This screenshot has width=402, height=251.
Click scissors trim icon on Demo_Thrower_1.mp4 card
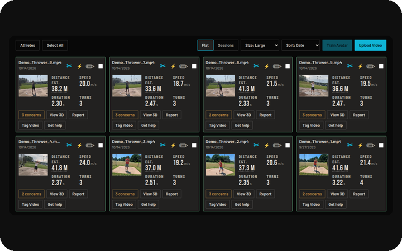click(350, 145)
